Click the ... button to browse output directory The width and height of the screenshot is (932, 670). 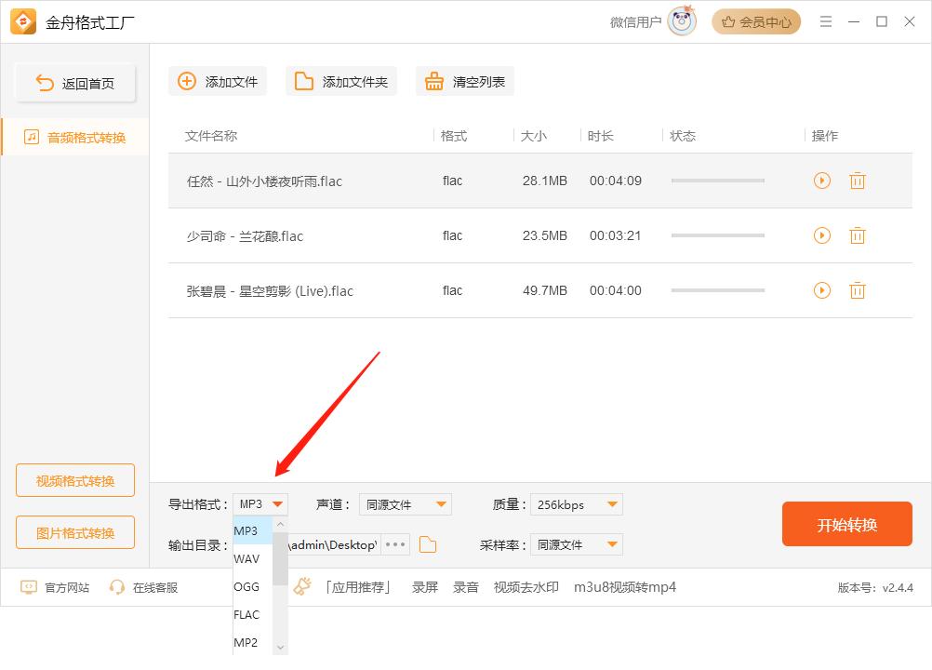(x=394, y=544)
